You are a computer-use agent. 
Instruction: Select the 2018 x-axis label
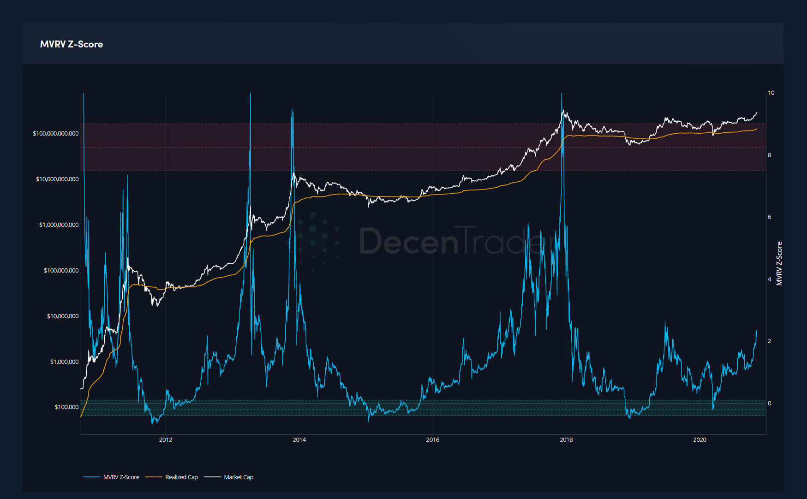566,440
